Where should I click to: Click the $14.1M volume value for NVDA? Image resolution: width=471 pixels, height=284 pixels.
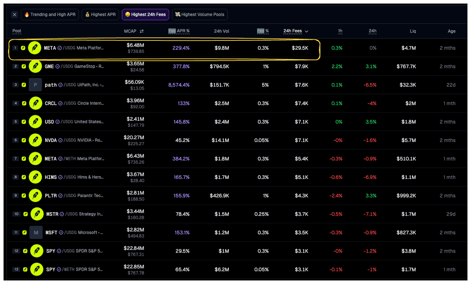(x=221, y=140)
